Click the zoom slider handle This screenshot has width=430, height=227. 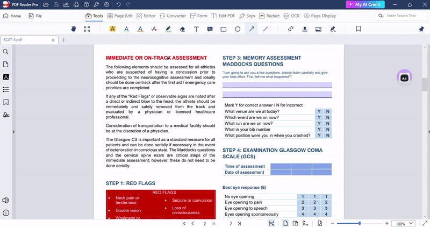pos(359,223)
